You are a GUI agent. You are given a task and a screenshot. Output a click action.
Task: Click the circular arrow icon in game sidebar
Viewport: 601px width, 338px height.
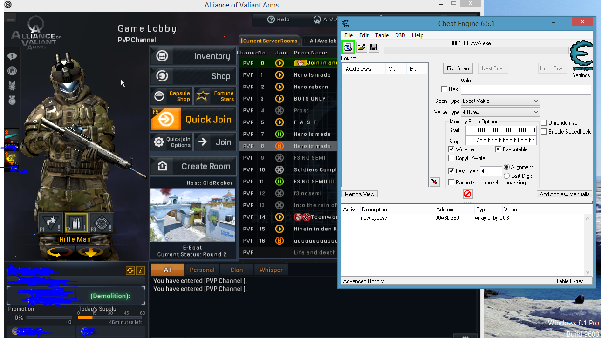point(12,71)
